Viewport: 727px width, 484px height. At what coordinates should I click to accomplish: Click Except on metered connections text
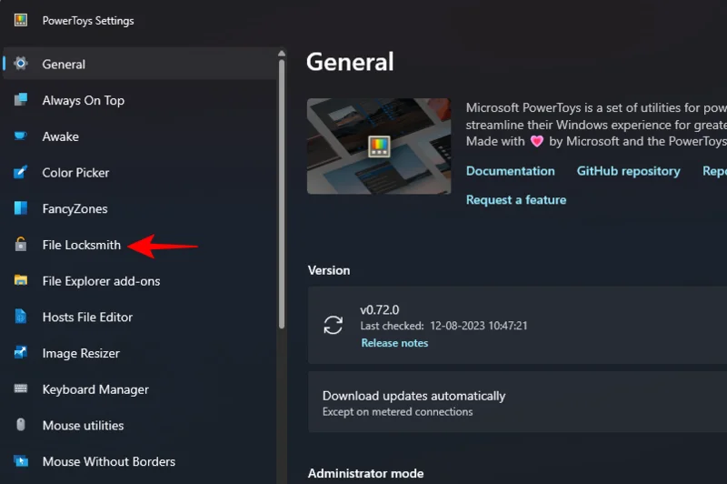(x=397, y=411)
